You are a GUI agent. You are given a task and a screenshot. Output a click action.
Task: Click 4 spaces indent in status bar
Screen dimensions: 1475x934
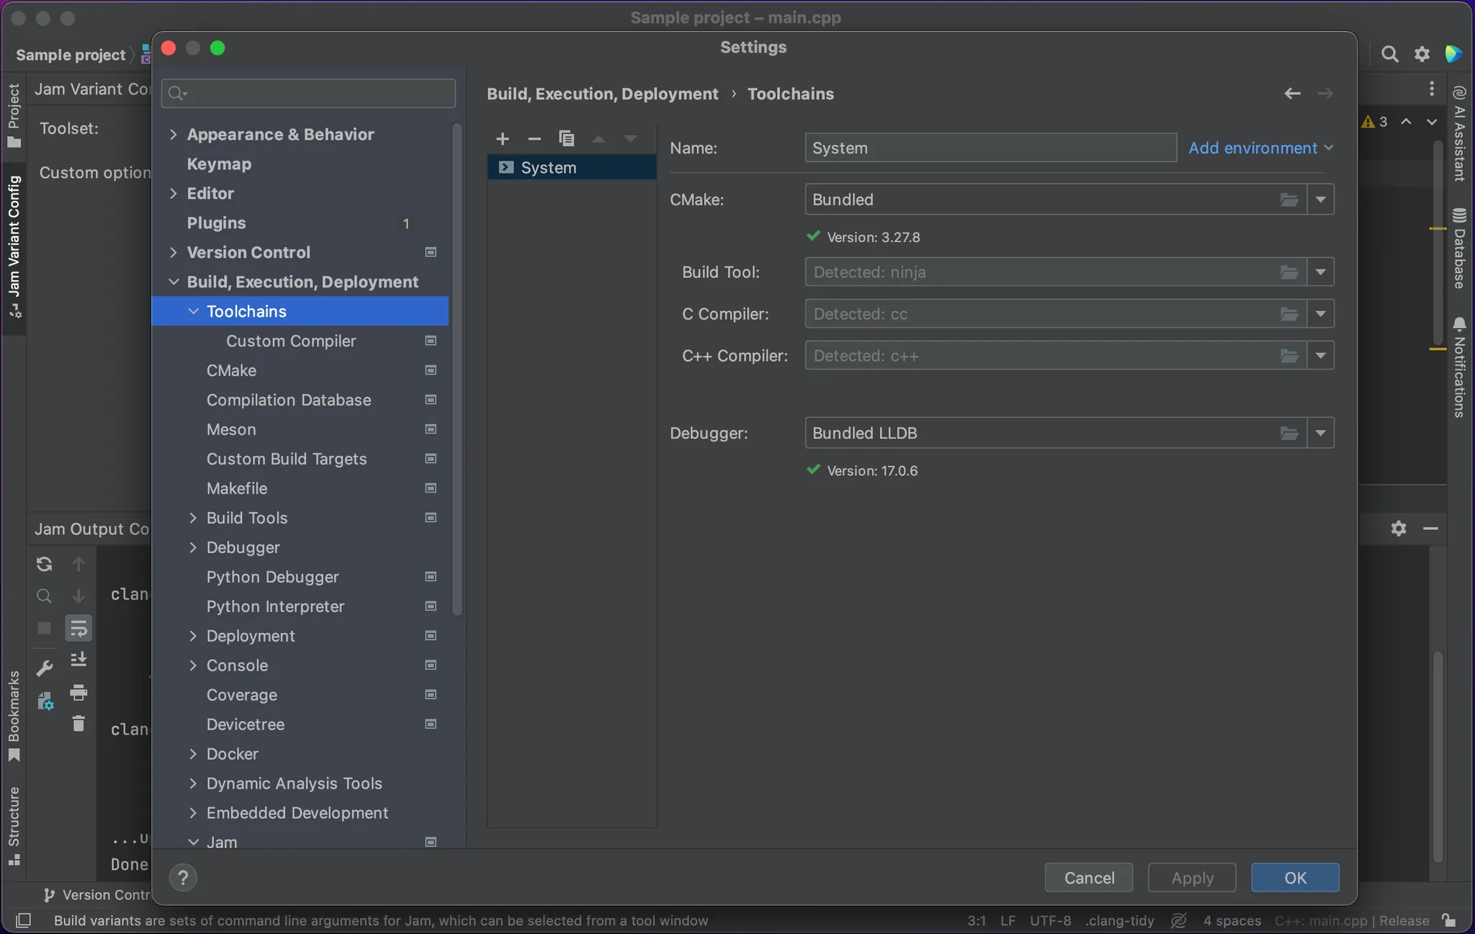pos(1232,920)
